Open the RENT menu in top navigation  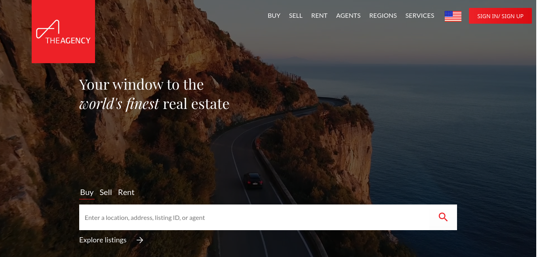pos(319,16)
